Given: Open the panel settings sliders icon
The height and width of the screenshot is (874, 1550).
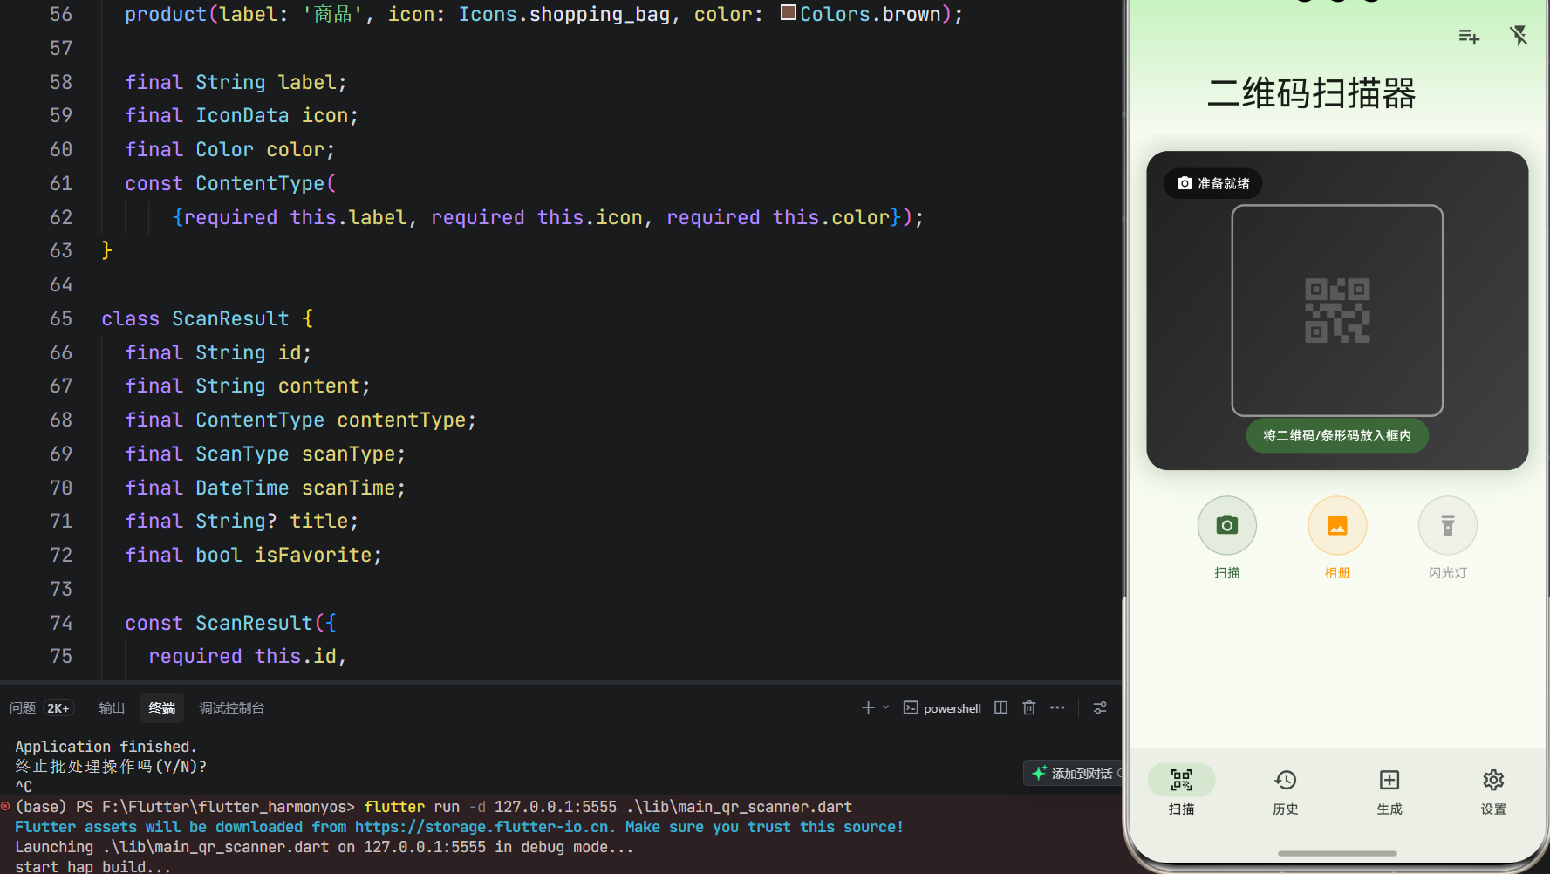Looking at the screenshot, I should 1100,707.
